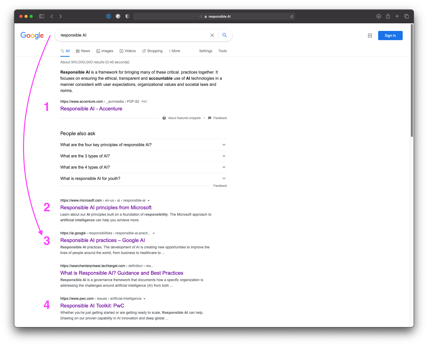Clear the search box with the X icon
This screenshot has height=346, width=428.
212,35
